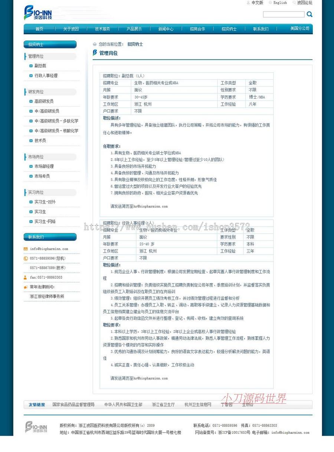Viewport: 334px width, 452px height.
Task: Click the blue icon before 管理岗位 page title
Action: [x=95, y=53]
